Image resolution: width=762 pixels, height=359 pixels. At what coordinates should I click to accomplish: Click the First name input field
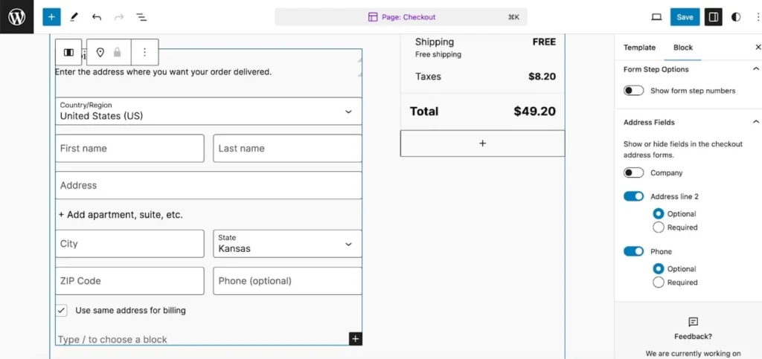click(x=129, y=149)
